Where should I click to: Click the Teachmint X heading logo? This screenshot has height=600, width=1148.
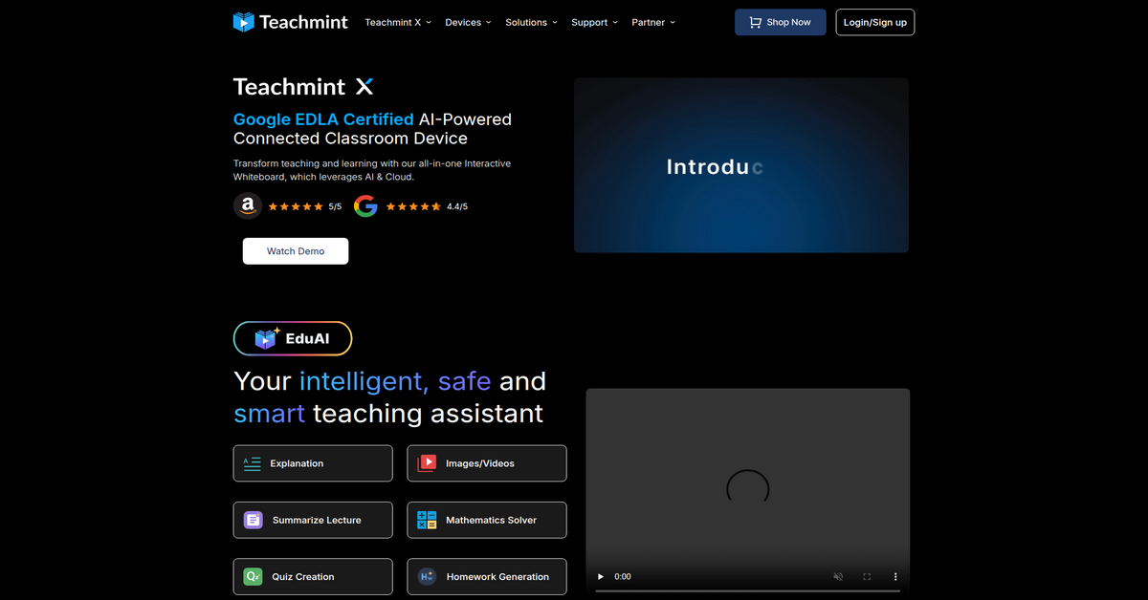[x=303, y=87]
